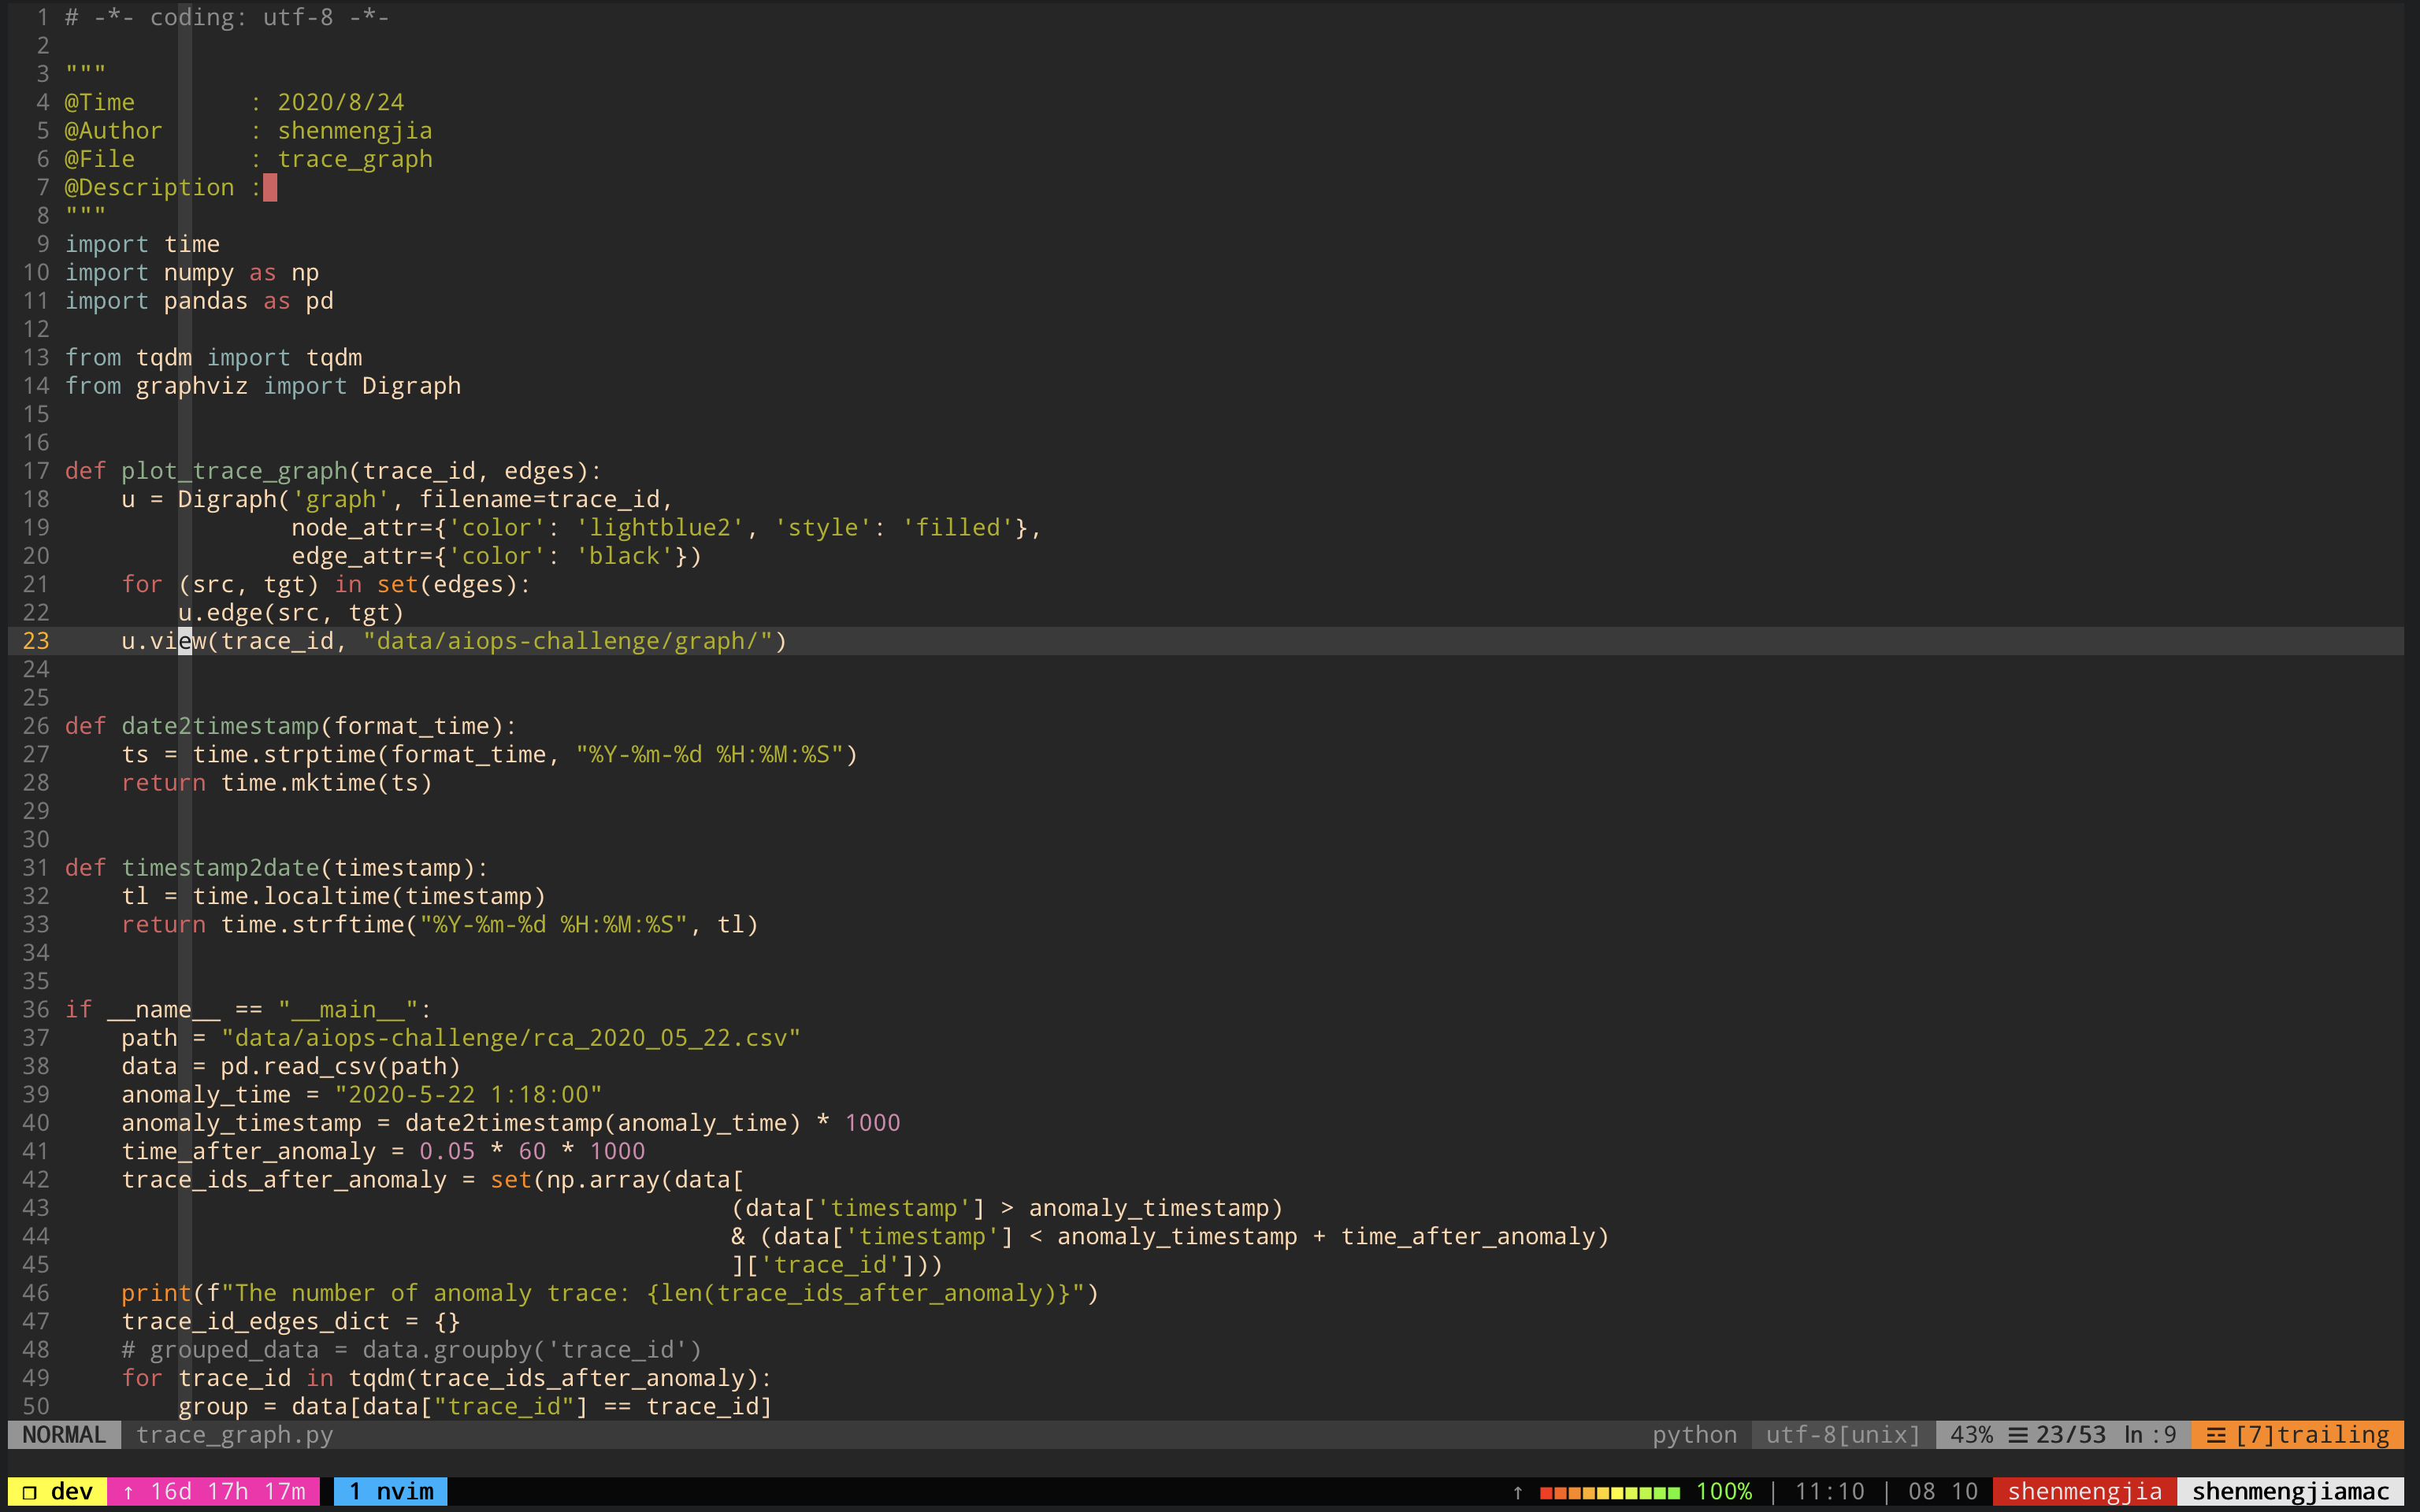This screenshot has width=2420, height=1512.
Task: Place cursor on def plot_trace_graph definition
Action: pos(234,471)
